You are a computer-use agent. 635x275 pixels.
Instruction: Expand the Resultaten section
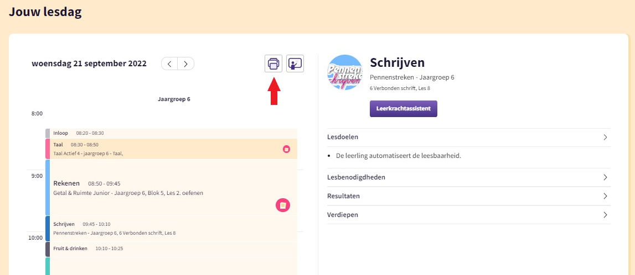pyautogui.click(x=605, y=196)
